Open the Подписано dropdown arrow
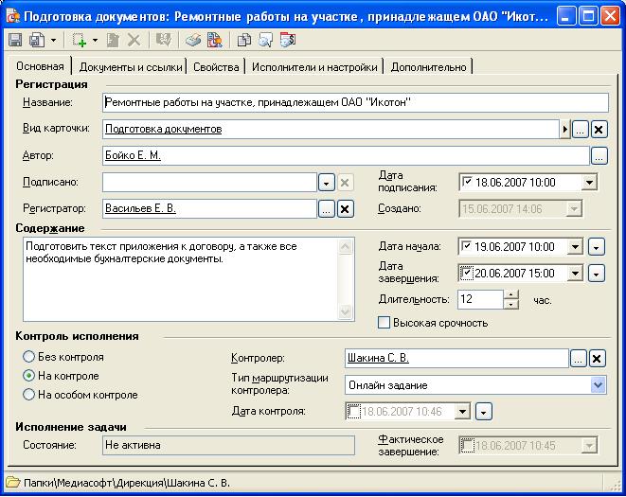Viewport: 626px width, 497px height. 327,183
